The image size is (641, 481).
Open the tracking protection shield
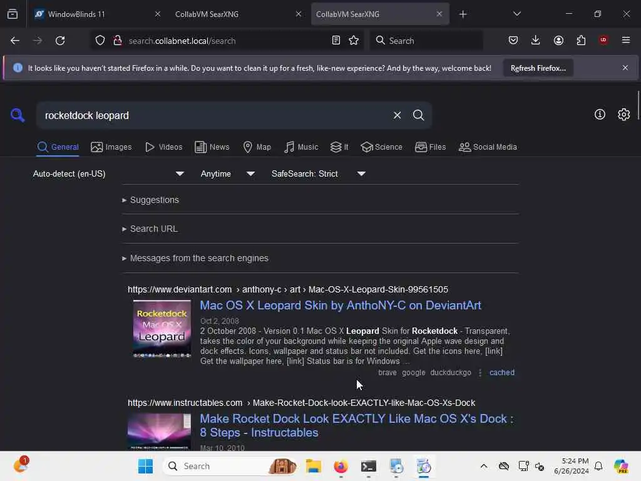100,41
